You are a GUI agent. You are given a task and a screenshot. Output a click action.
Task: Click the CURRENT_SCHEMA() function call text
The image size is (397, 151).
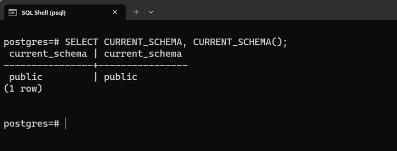[240, 42]
